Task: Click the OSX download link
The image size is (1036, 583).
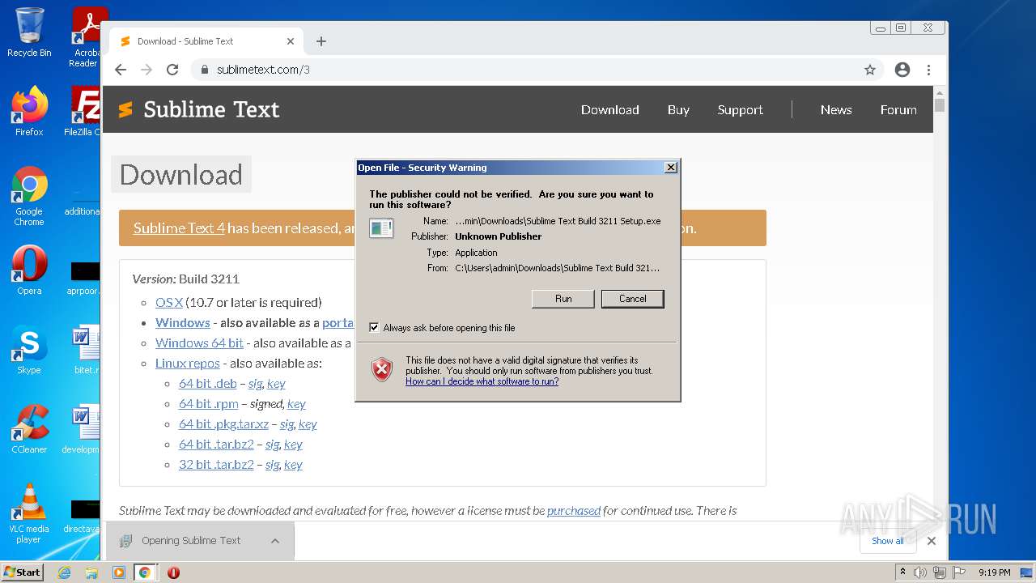Action: click(x=169, y=302)
